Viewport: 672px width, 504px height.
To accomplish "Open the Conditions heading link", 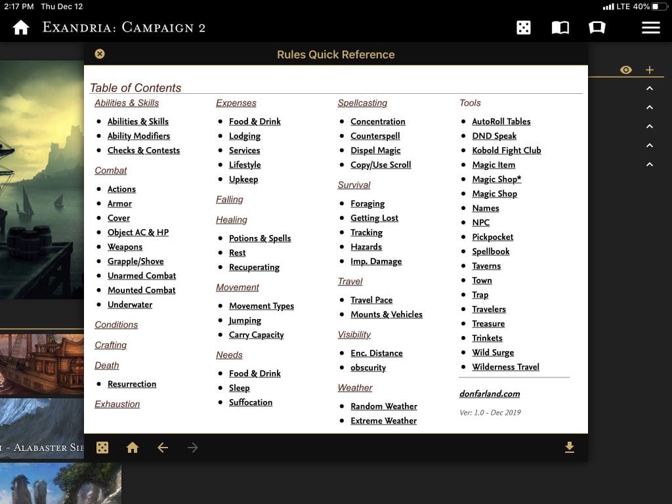I will coord(116,324).
